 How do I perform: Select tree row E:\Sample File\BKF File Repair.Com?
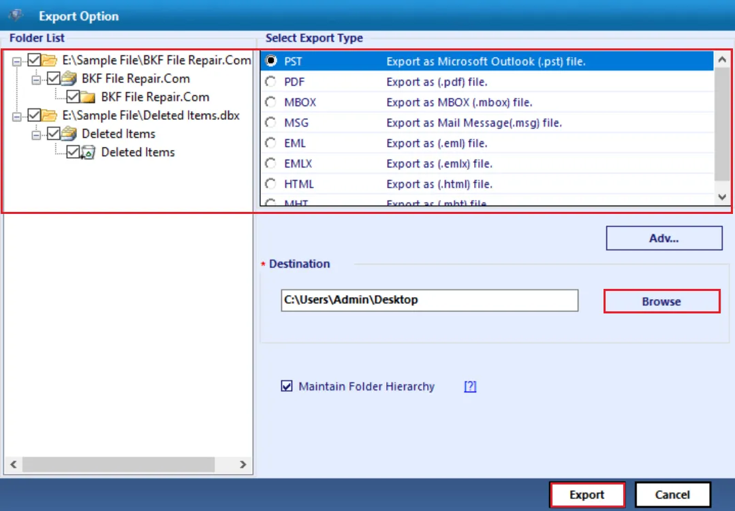[157, 60]
